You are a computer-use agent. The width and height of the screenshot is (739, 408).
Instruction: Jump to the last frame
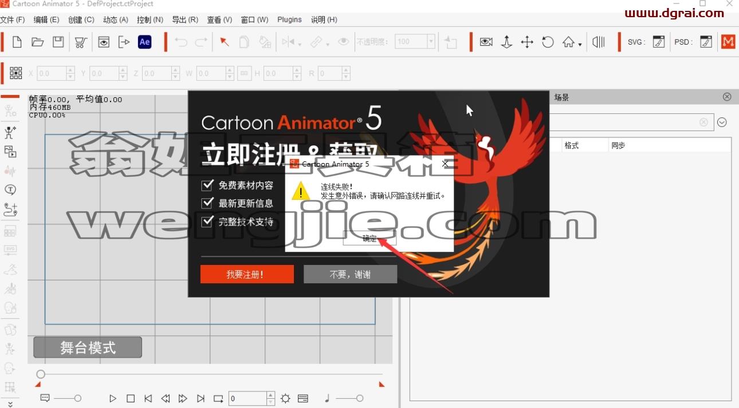(201, 398)
